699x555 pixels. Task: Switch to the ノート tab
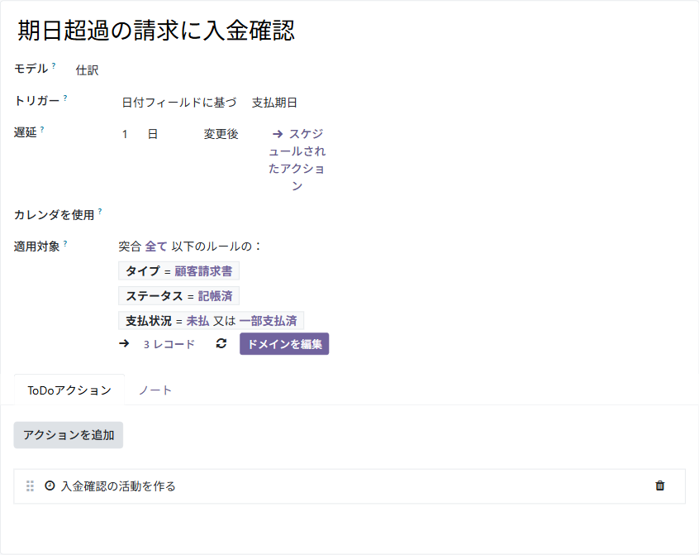[155, 390]
